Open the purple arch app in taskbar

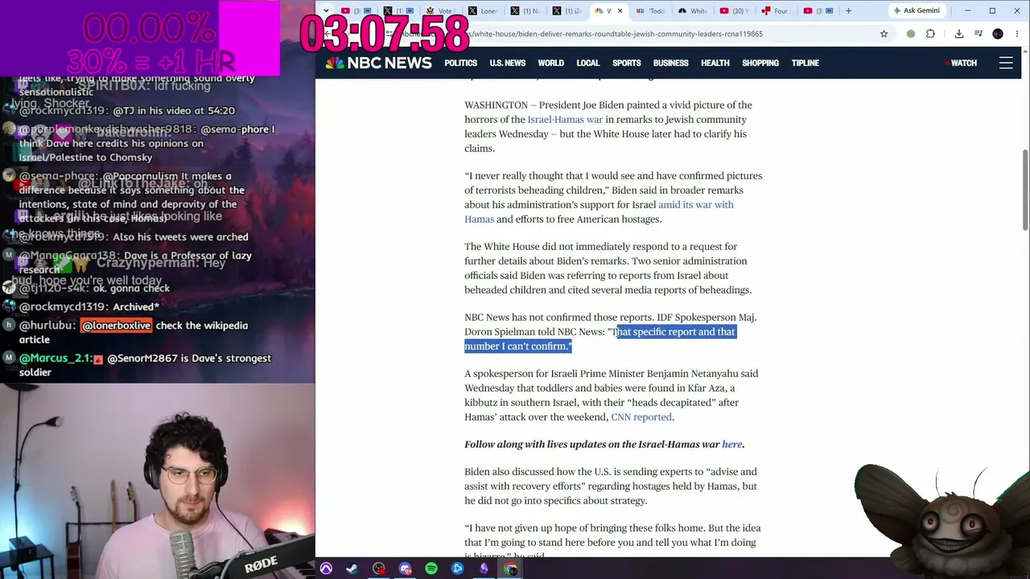click(326, 569)
